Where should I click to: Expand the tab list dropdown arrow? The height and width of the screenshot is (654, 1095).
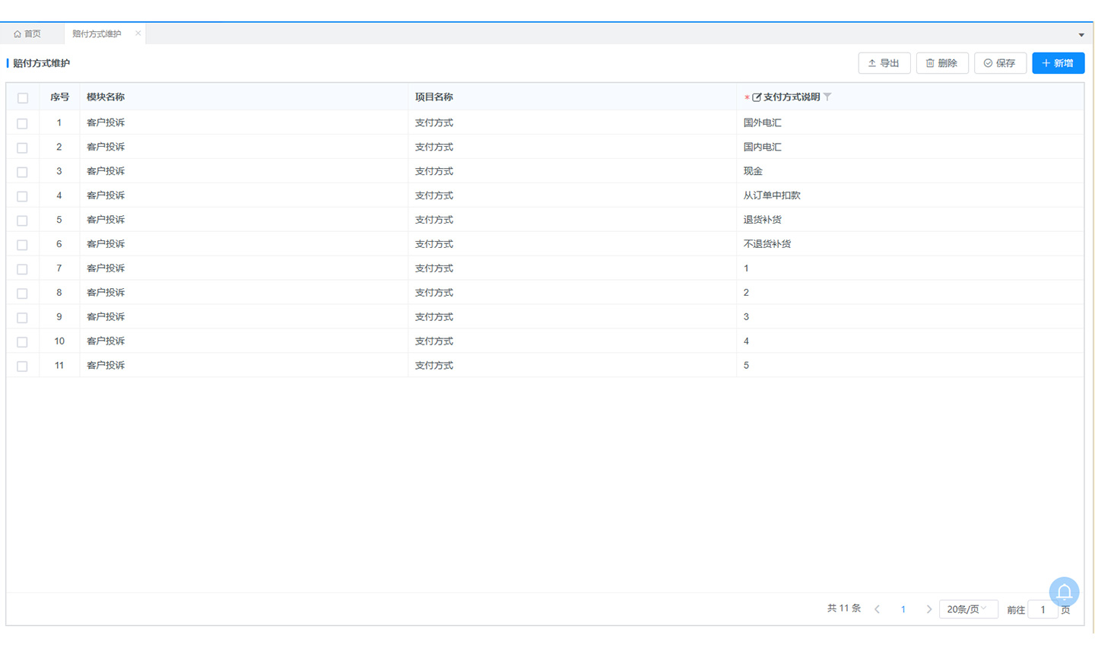click(1081, 35)
